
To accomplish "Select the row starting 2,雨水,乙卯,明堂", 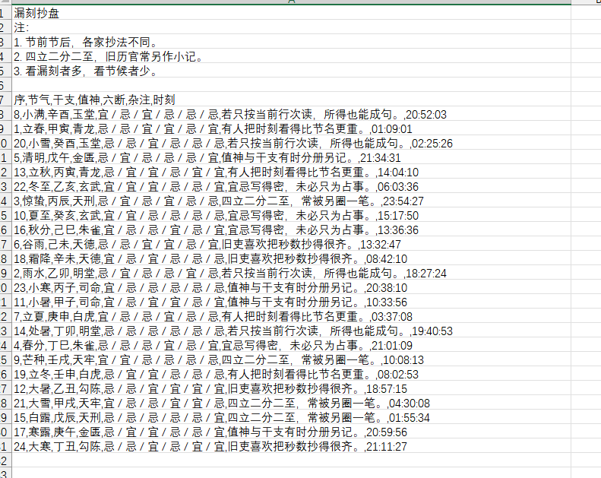I will click(x=291, y=273).
